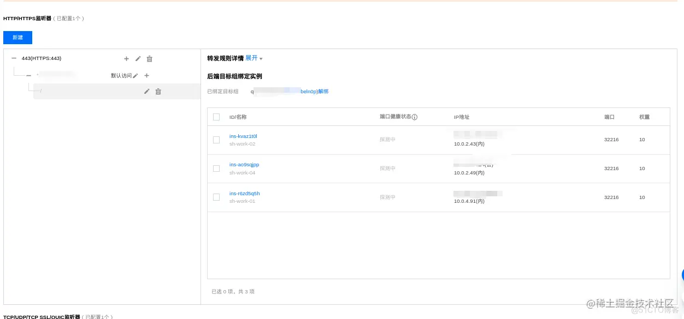Click the 后端目标组绑定实例 heading
Image resolution: width=684 pixels, height=319 pixels.
234,76
